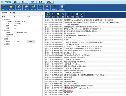Click the 打开工程 open-project icon
The width and height of the screenshot is (126, 96).
click(x=11, y=8)
